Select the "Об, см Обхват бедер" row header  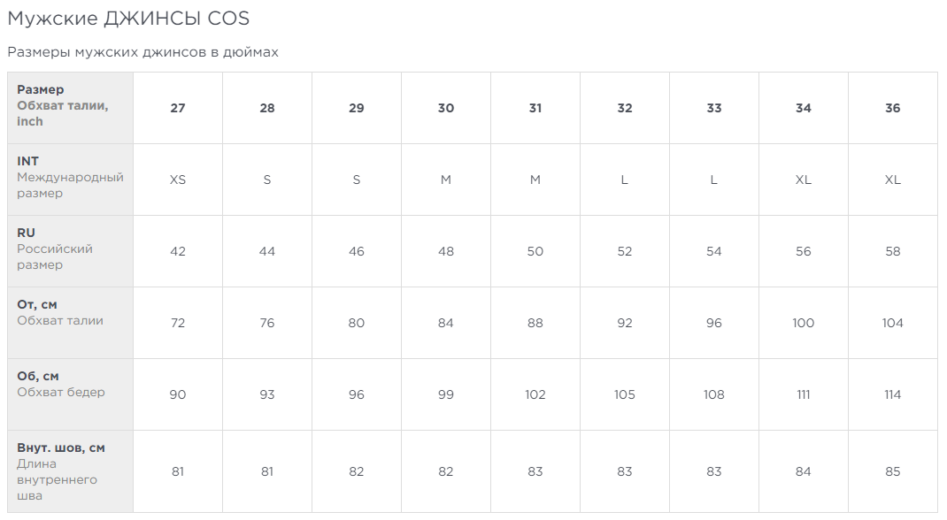[70, 385]
